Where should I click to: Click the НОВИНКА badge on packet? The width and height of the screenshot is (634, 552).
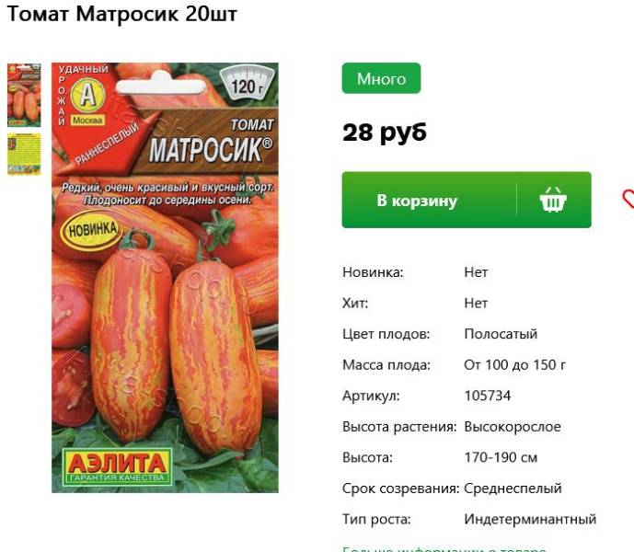tap(93, 230)
